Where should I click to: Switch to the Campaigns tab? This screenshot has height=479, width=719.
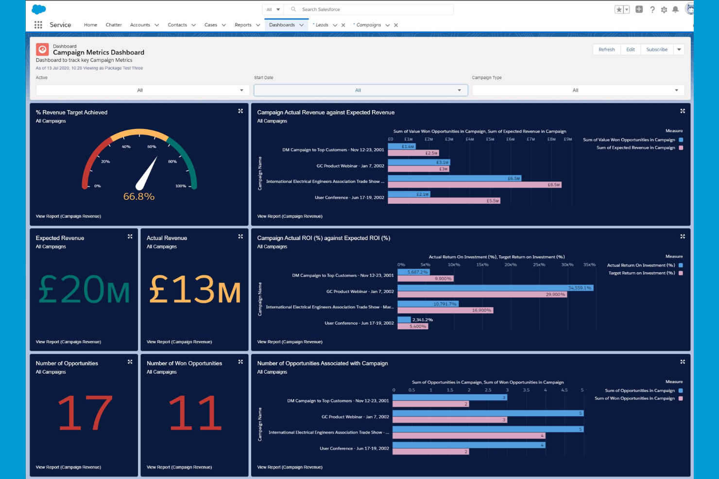click(369, 25)
